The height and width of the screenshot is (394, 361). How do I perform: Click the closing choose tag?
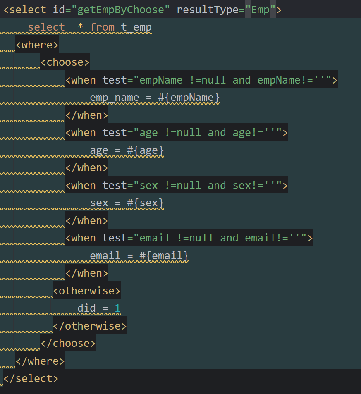coord(68,343)
